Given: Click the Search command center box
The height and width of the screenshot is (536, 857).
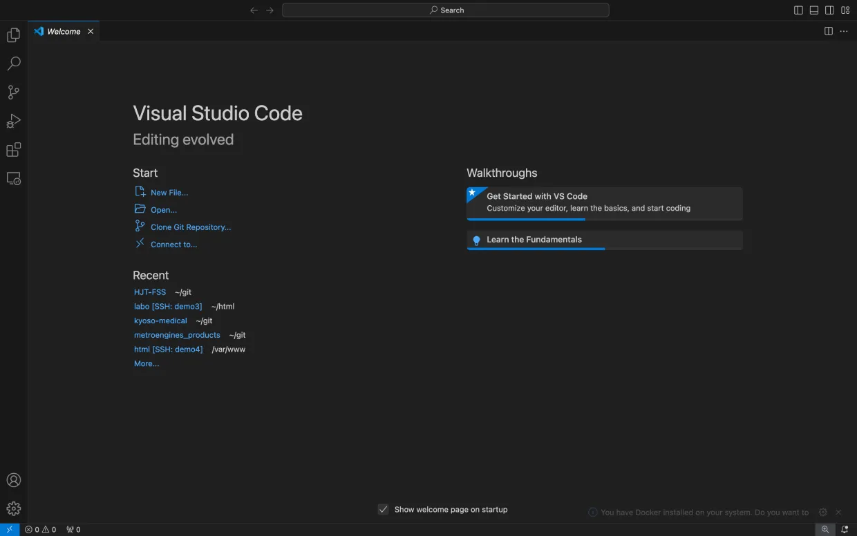Looking at the screenshot, I should pos(446,10).
